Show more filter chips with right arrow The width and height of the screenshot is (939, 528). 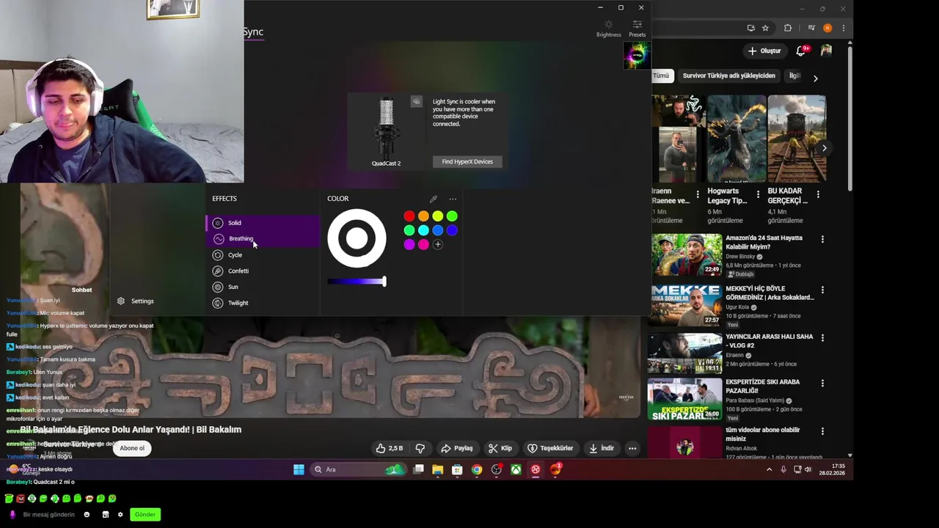(x=815, y=78)
